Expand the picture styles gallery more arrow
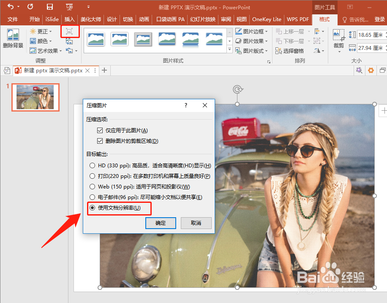The height and width of the screenshot is (303, 387). (230, 49)
